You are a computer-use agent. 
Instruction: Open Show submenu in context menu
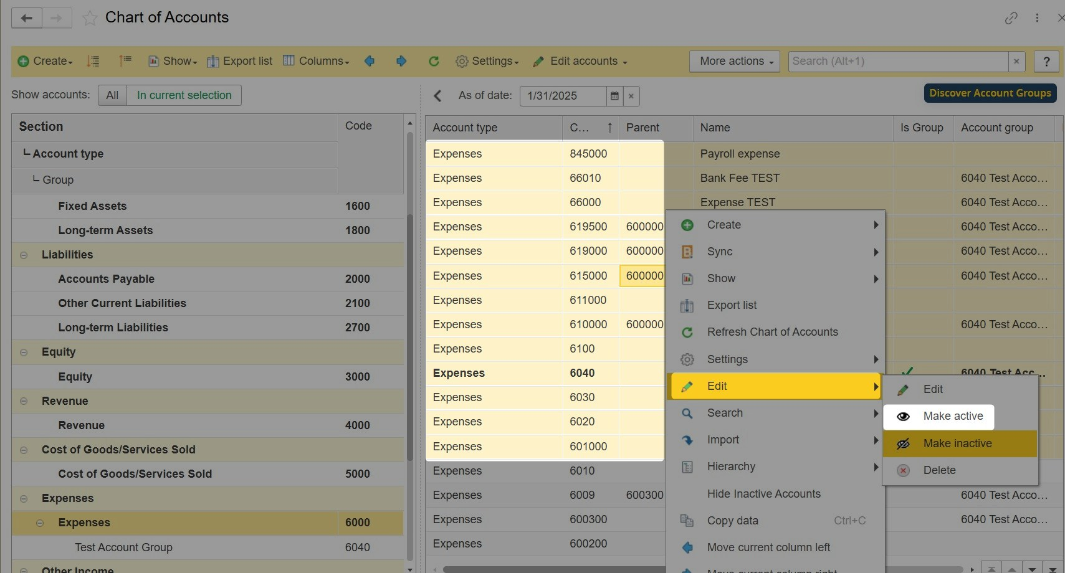pyautogui.click(x=776, y=278)
